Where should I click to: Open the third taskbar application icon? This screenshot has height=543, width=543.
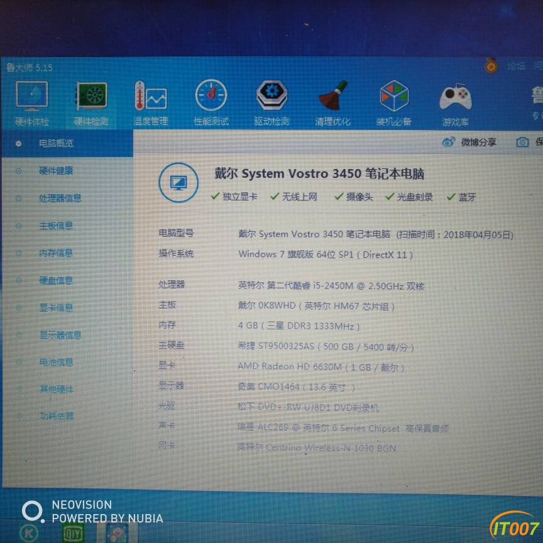117,533
